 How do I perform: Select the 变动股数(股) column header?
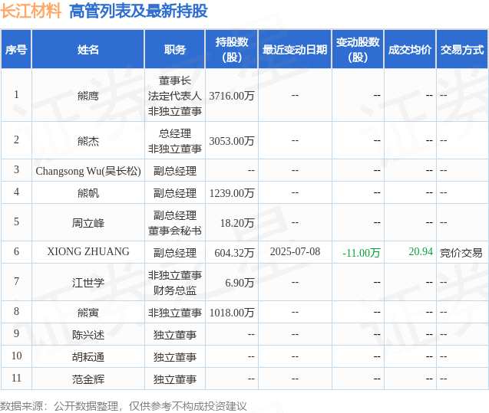click(x=358, y=50)
